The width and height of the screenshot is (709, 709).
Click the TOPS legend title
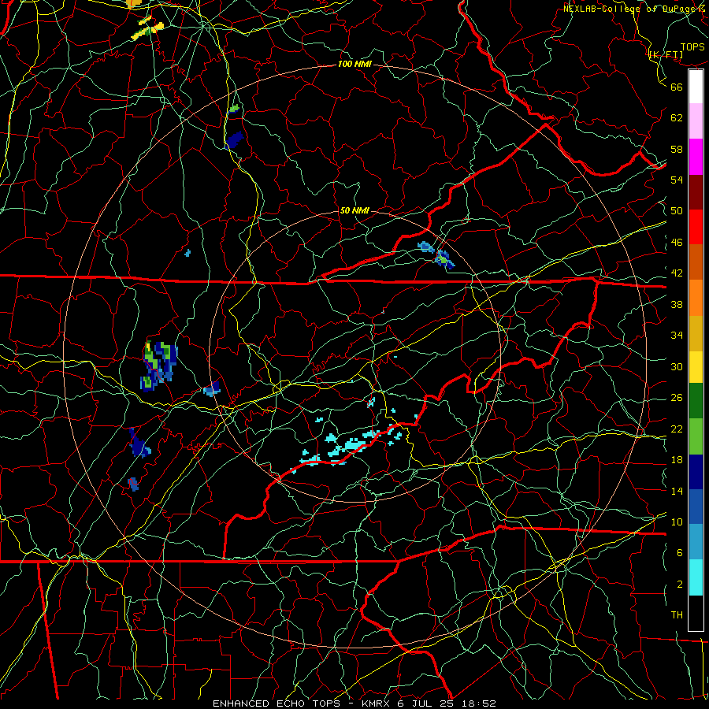pyautogui.click(x=692, y=46)
